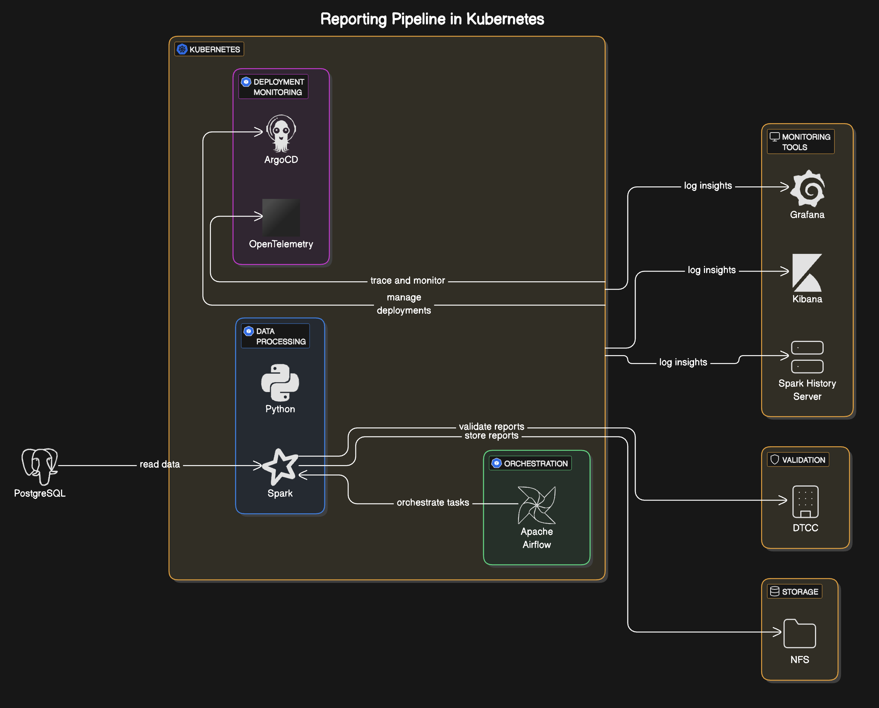Click the Spark History Server icon
879x708 pixels.
pos(807,357)
